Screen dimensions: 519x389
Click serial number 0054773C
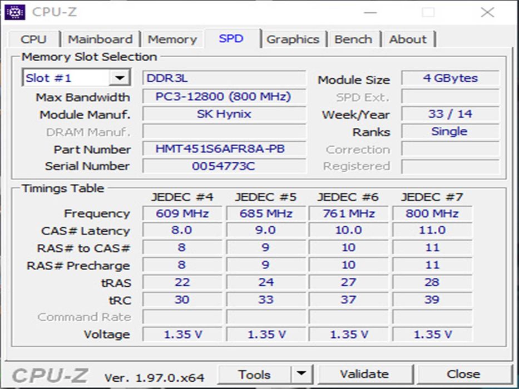(x=224, y=166)
